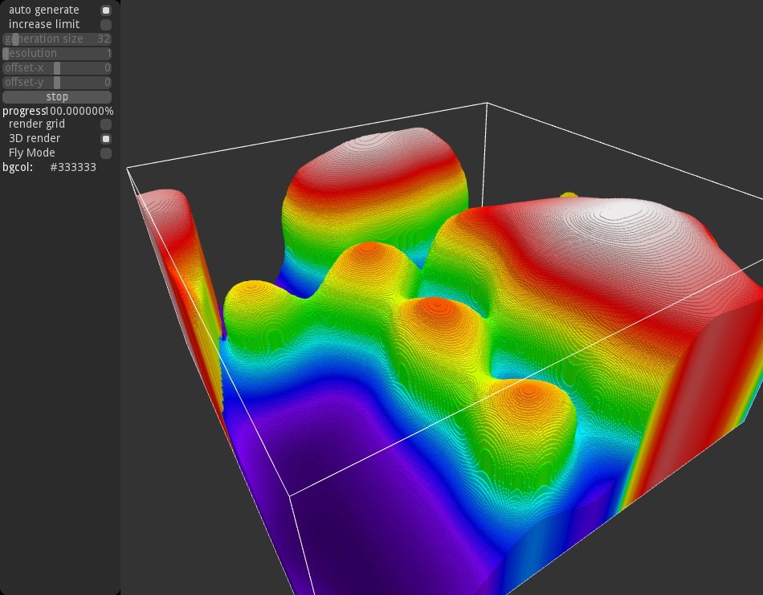The width and height of the screenshot is (763, 595).
Task: Enable Fly Mode checkbox
Action: click(105, 153)
